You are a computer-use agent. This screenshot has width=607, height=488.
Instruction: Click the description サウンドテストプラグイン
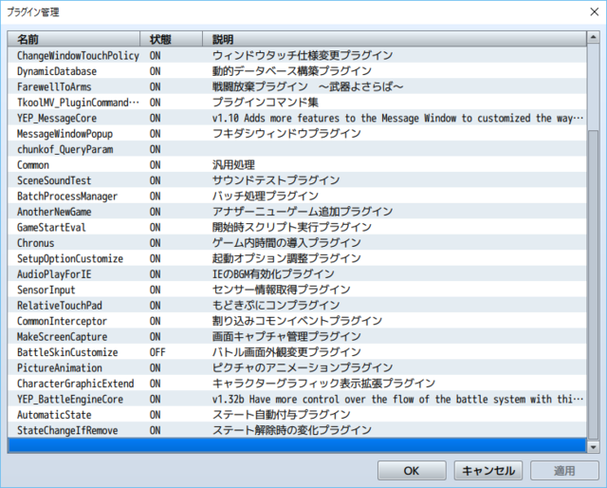[276, 180]
